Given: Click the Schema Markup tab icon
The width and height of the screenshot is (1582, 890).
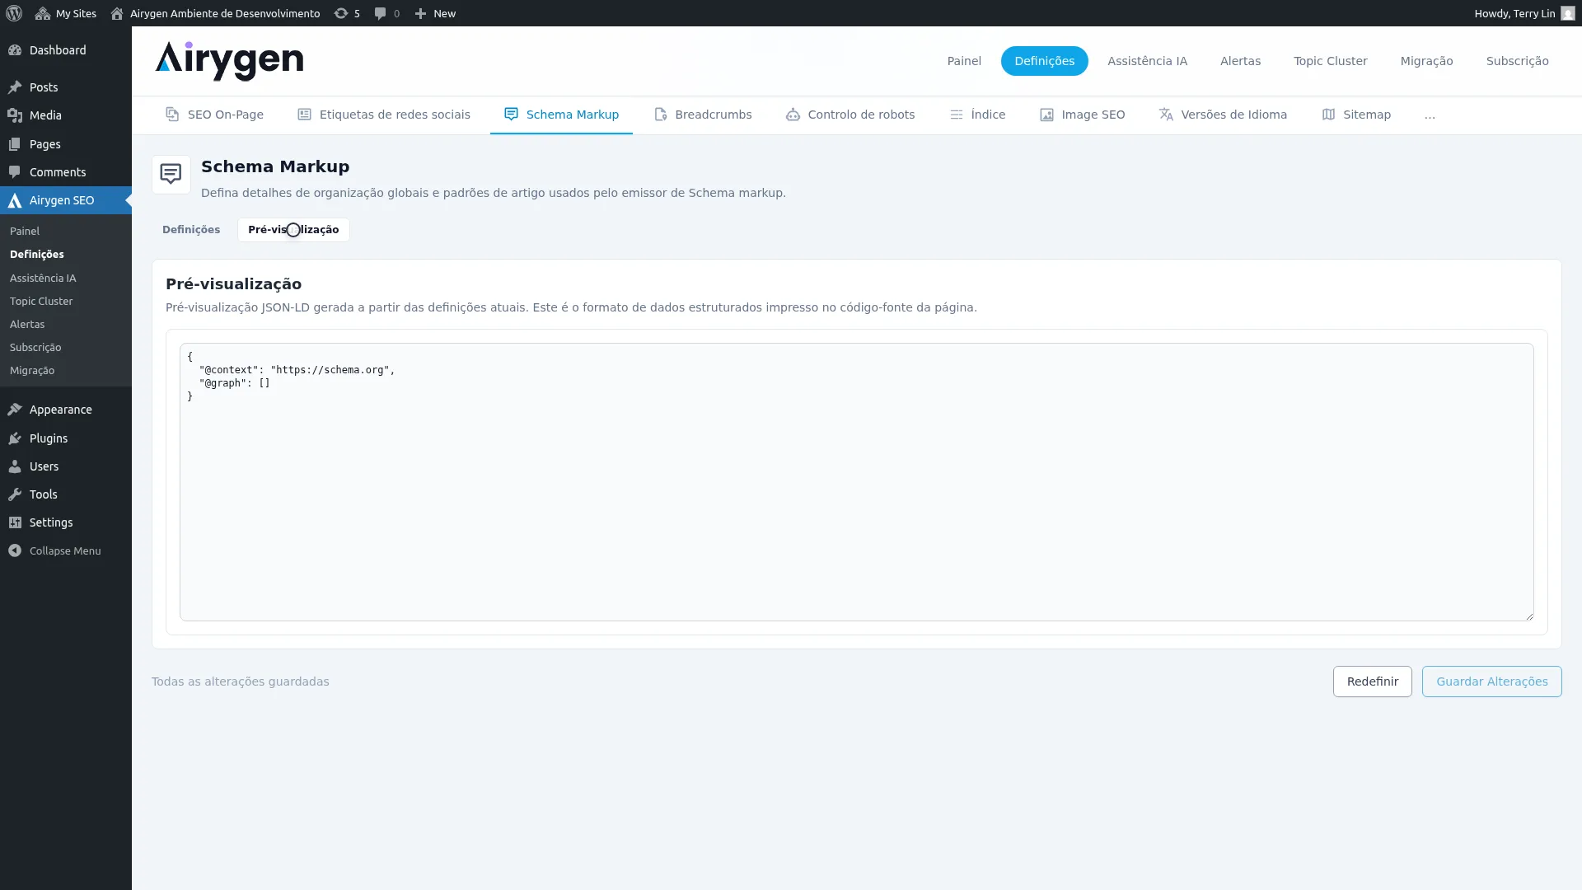Looking at the screenshot, I should pos(511,115).
